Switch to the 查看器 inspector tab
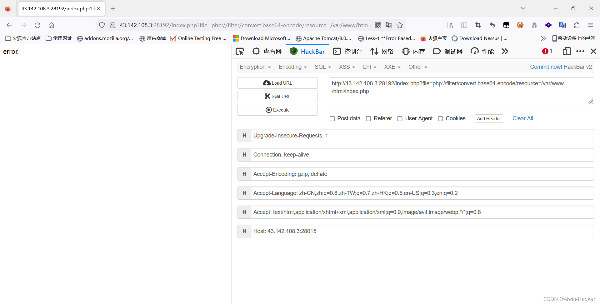Viewport: 600px width, 304px height. click(x=267, y=52)
